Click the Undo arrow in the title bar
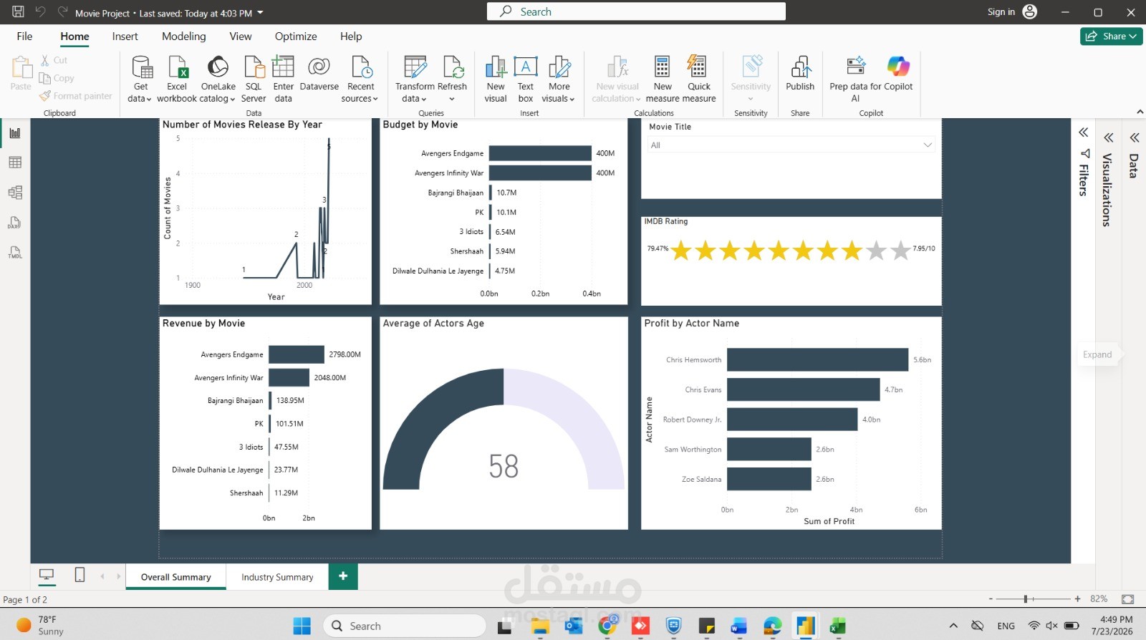 pyautogui.click(x=40, y=12)
